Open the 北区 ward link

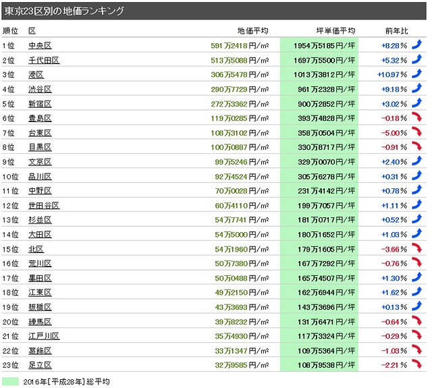pyautogui.click(x=36, y=249)
